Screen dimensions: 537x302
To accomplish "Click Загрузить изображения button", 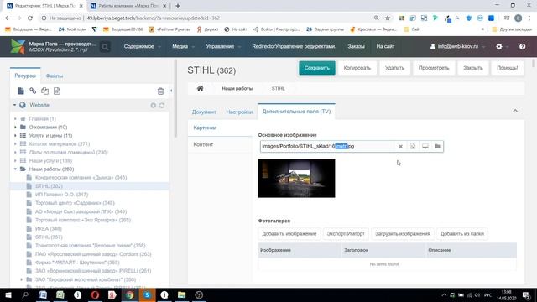I will click(x=403, y=234).
